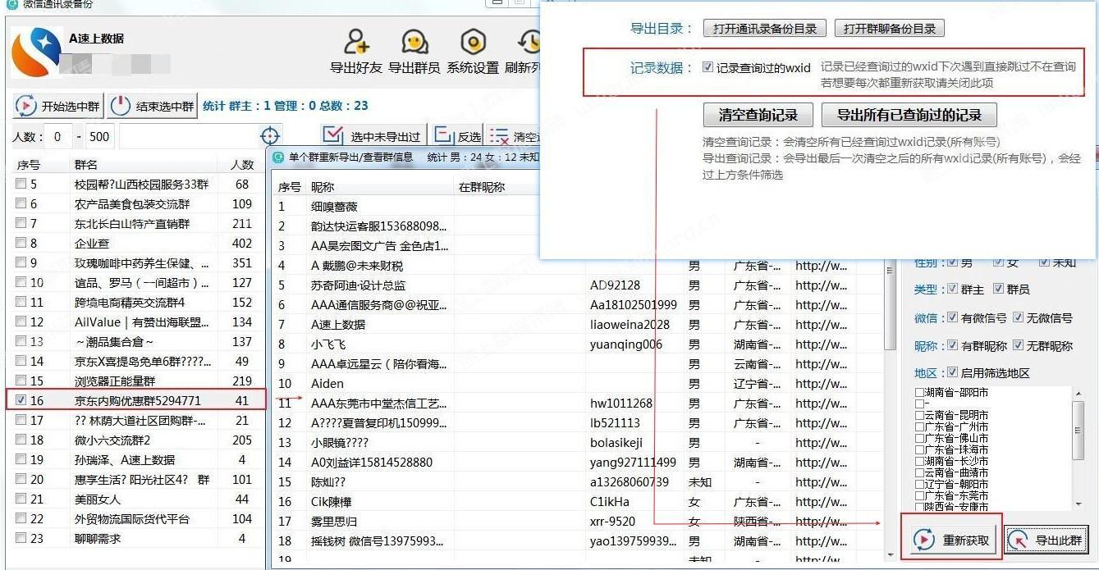Check region 湖南省-邵阳市
Image resolution: width=1099 pixels, height=570 pixels.
click(920, 393)
